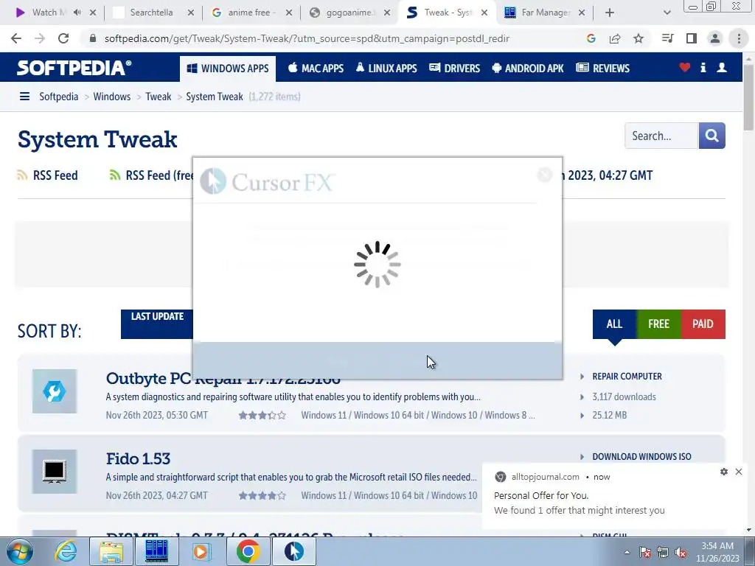Launch Internet Explorer from the taskbar

66,551
